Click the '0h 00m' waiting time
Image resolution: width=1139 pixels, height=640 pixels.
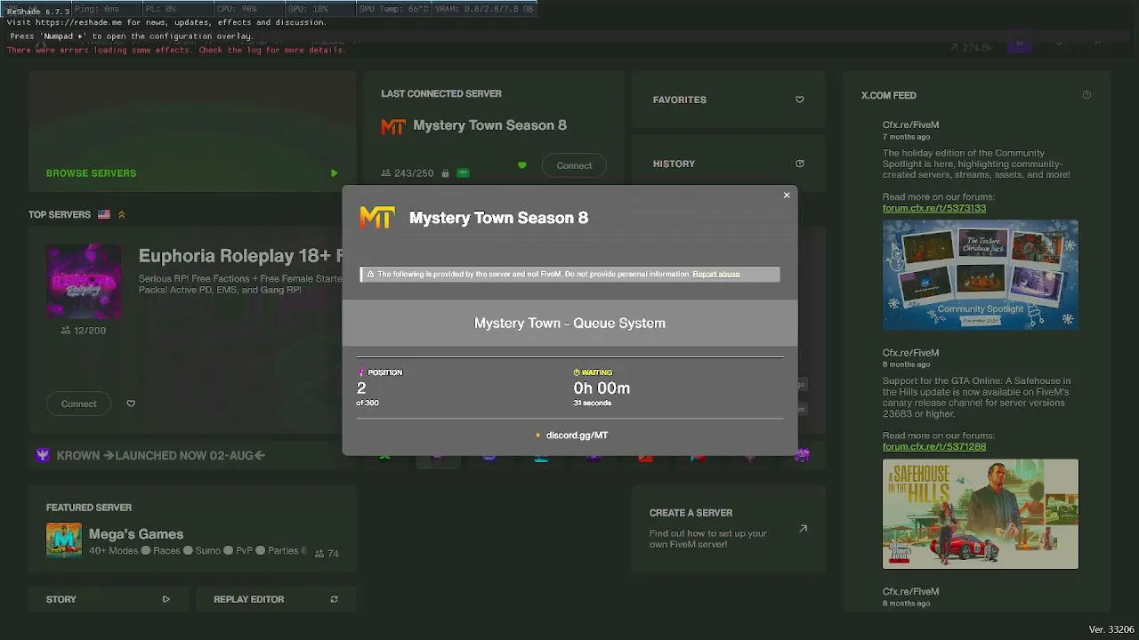pos(602,388)
